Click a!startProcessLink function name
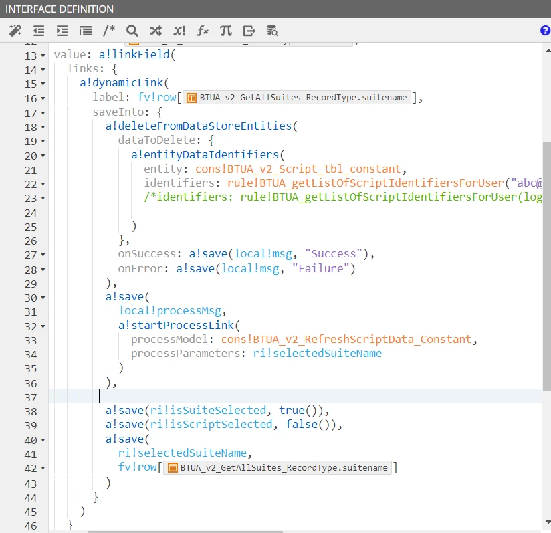Image resolution: width=551 pixels, height=533 pixels. click(x=176, y=326)
